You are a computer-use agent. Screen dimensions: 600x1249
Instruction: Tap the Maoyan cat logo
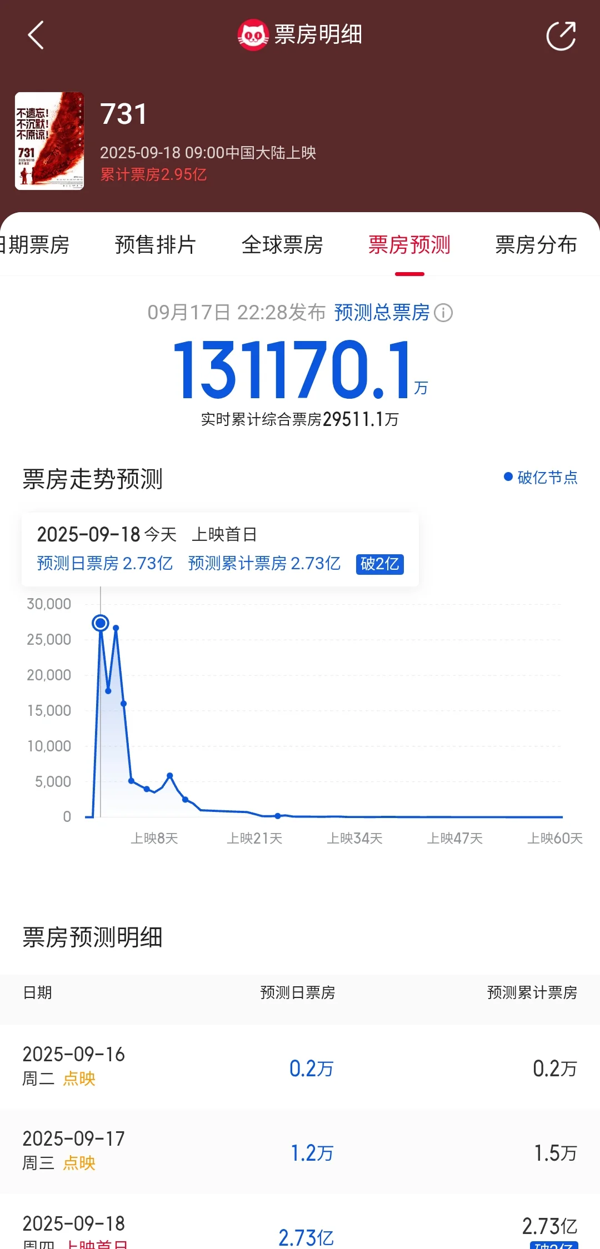point(253,36)
